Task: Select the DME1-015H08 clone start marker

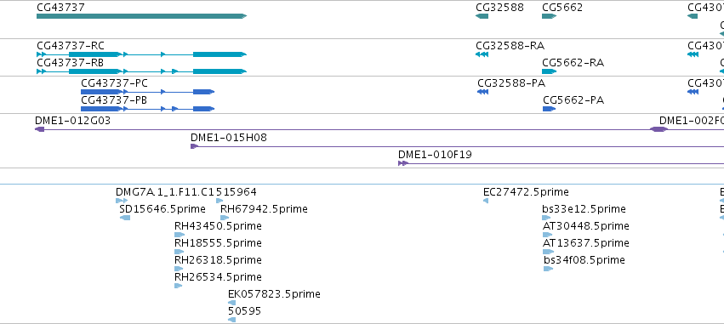Action: [194, 146]
